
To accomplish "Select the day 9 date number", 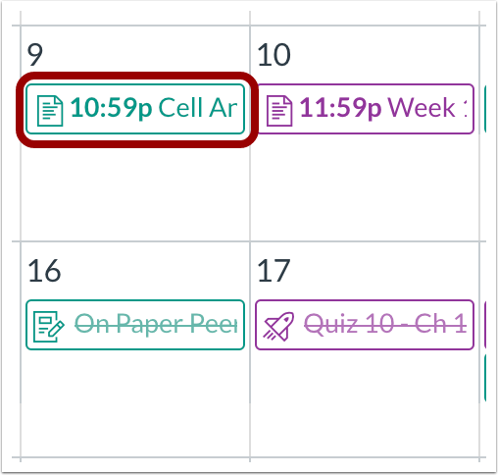I will (34, 55).
